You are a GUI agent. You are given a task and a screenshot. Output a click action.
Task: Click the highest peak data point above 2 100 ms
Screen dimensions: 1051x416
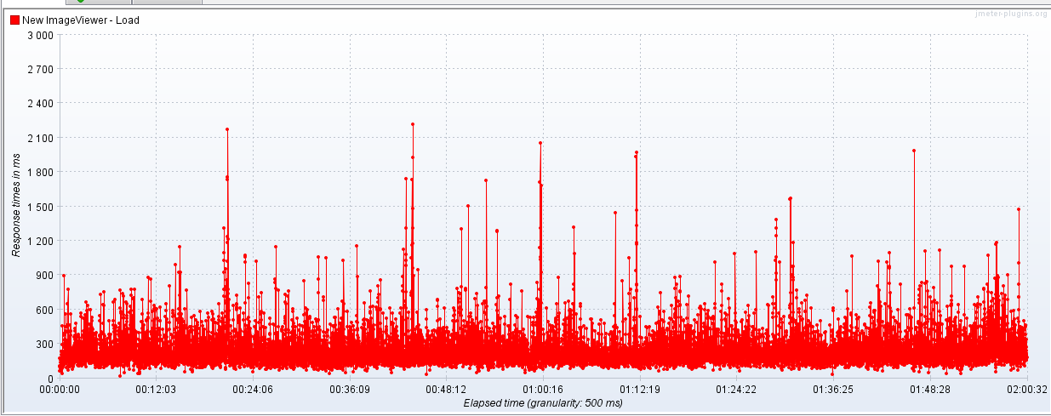tap(412, 124)
